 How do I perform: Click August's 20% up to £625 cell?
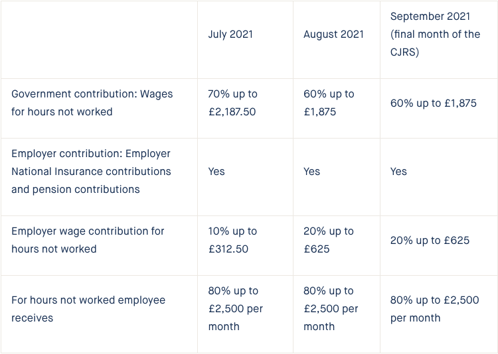(329, 240)
